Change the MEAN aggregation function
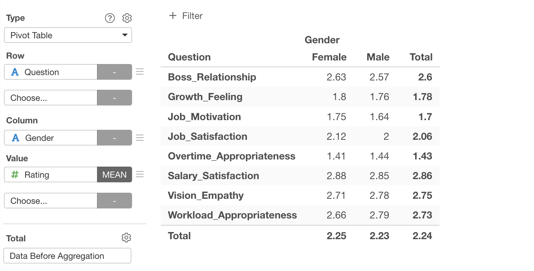Viewport: 534px width, 271px height. coord(115,175)
